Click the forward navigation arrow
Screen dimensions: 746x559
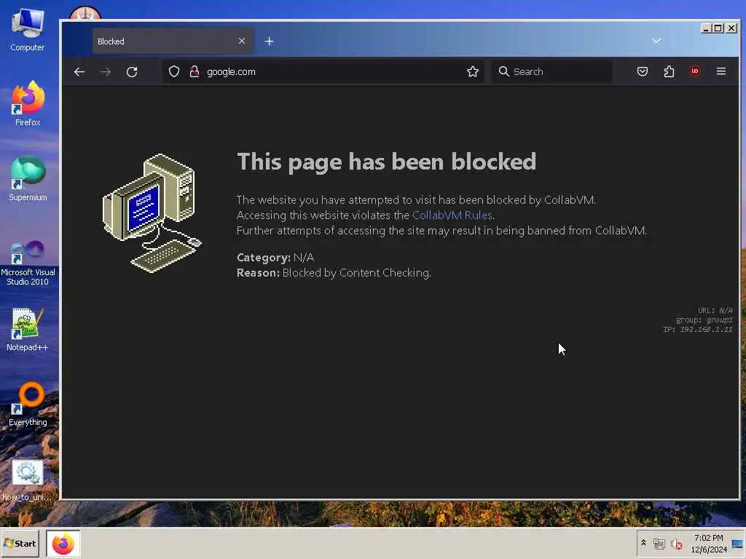[x=106, y=72]
